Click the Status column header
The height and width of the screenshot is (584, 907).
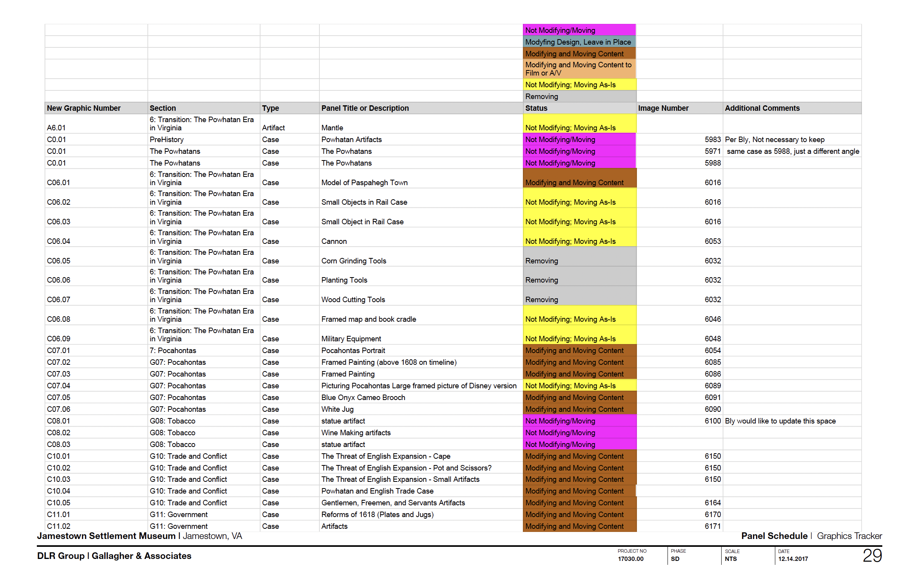[x=536, y=108]
